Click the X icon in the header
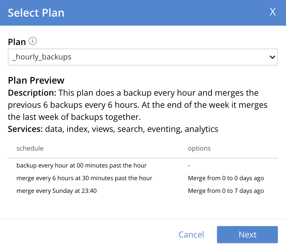 [273, 12]
